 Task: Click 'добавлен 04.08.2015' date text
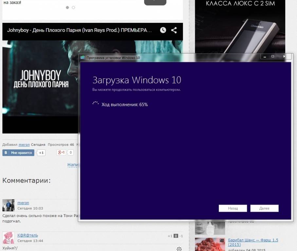(247, 250)
